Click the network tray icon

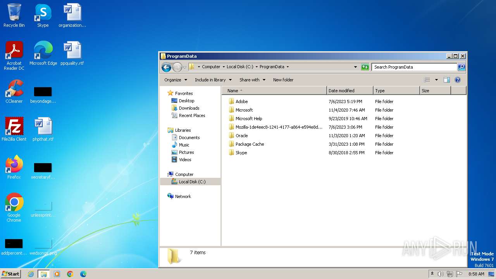(x=450, y=274)
